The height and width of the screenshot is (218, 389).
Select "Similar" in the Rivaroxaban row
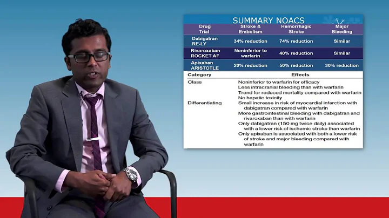(x=341, y=53)
